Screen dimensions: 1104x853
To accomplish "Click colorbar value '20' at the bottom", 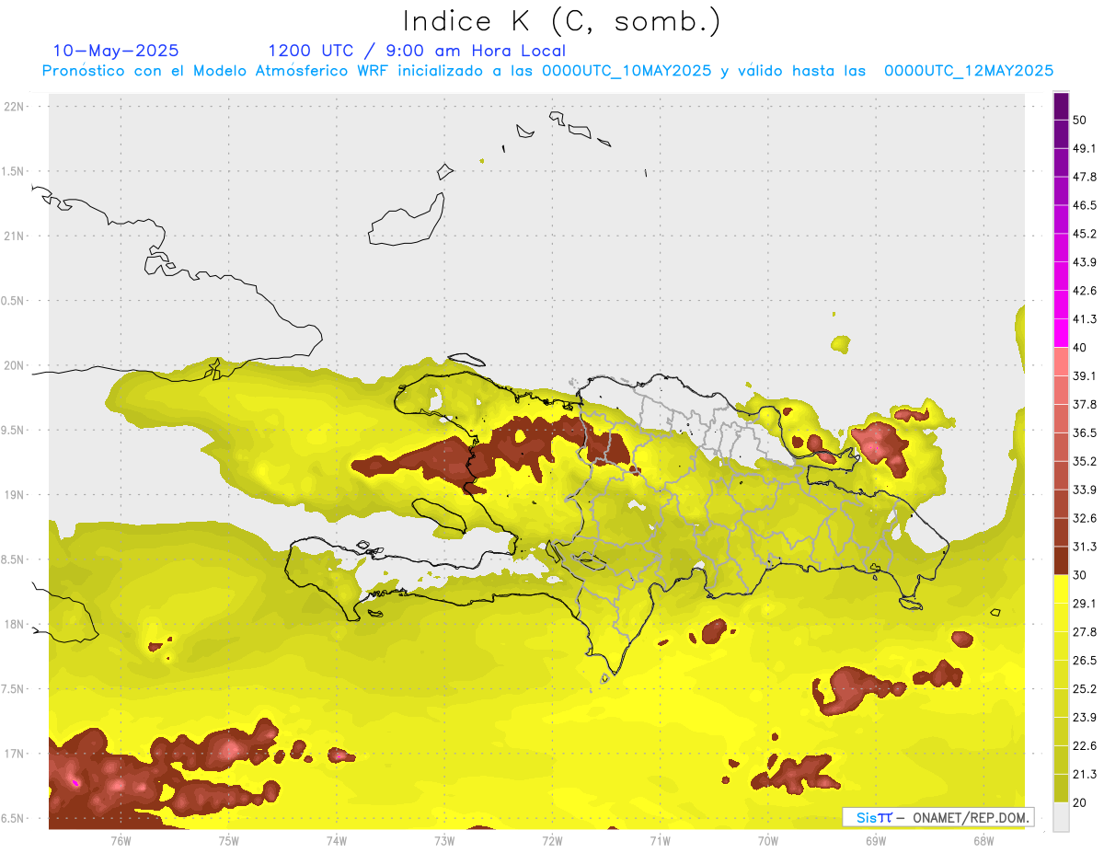I will point(1080,802).
